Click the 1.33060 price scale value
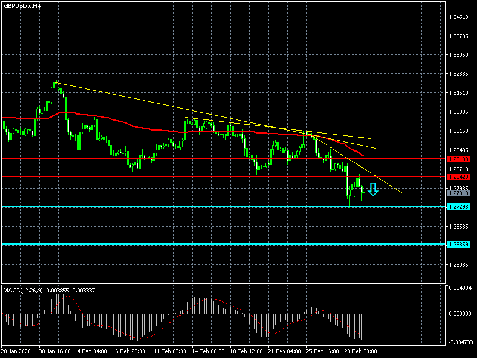477x358 pixels. 459,55
